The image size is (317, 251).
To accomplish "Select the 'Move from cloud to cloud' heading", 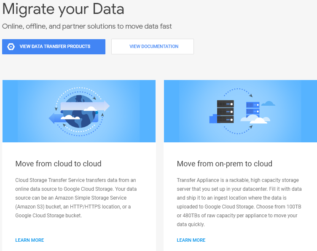I will pyautogui.click(x=58, y=163).
